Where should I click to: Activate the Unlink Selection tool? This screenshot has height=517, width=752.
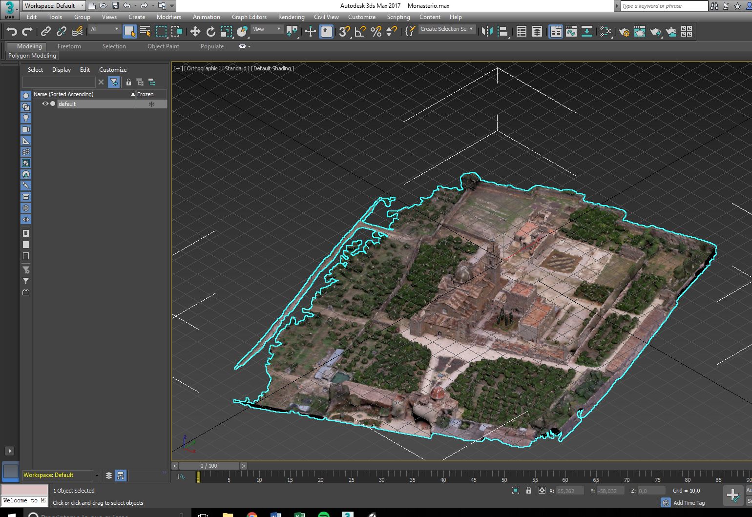61,32
